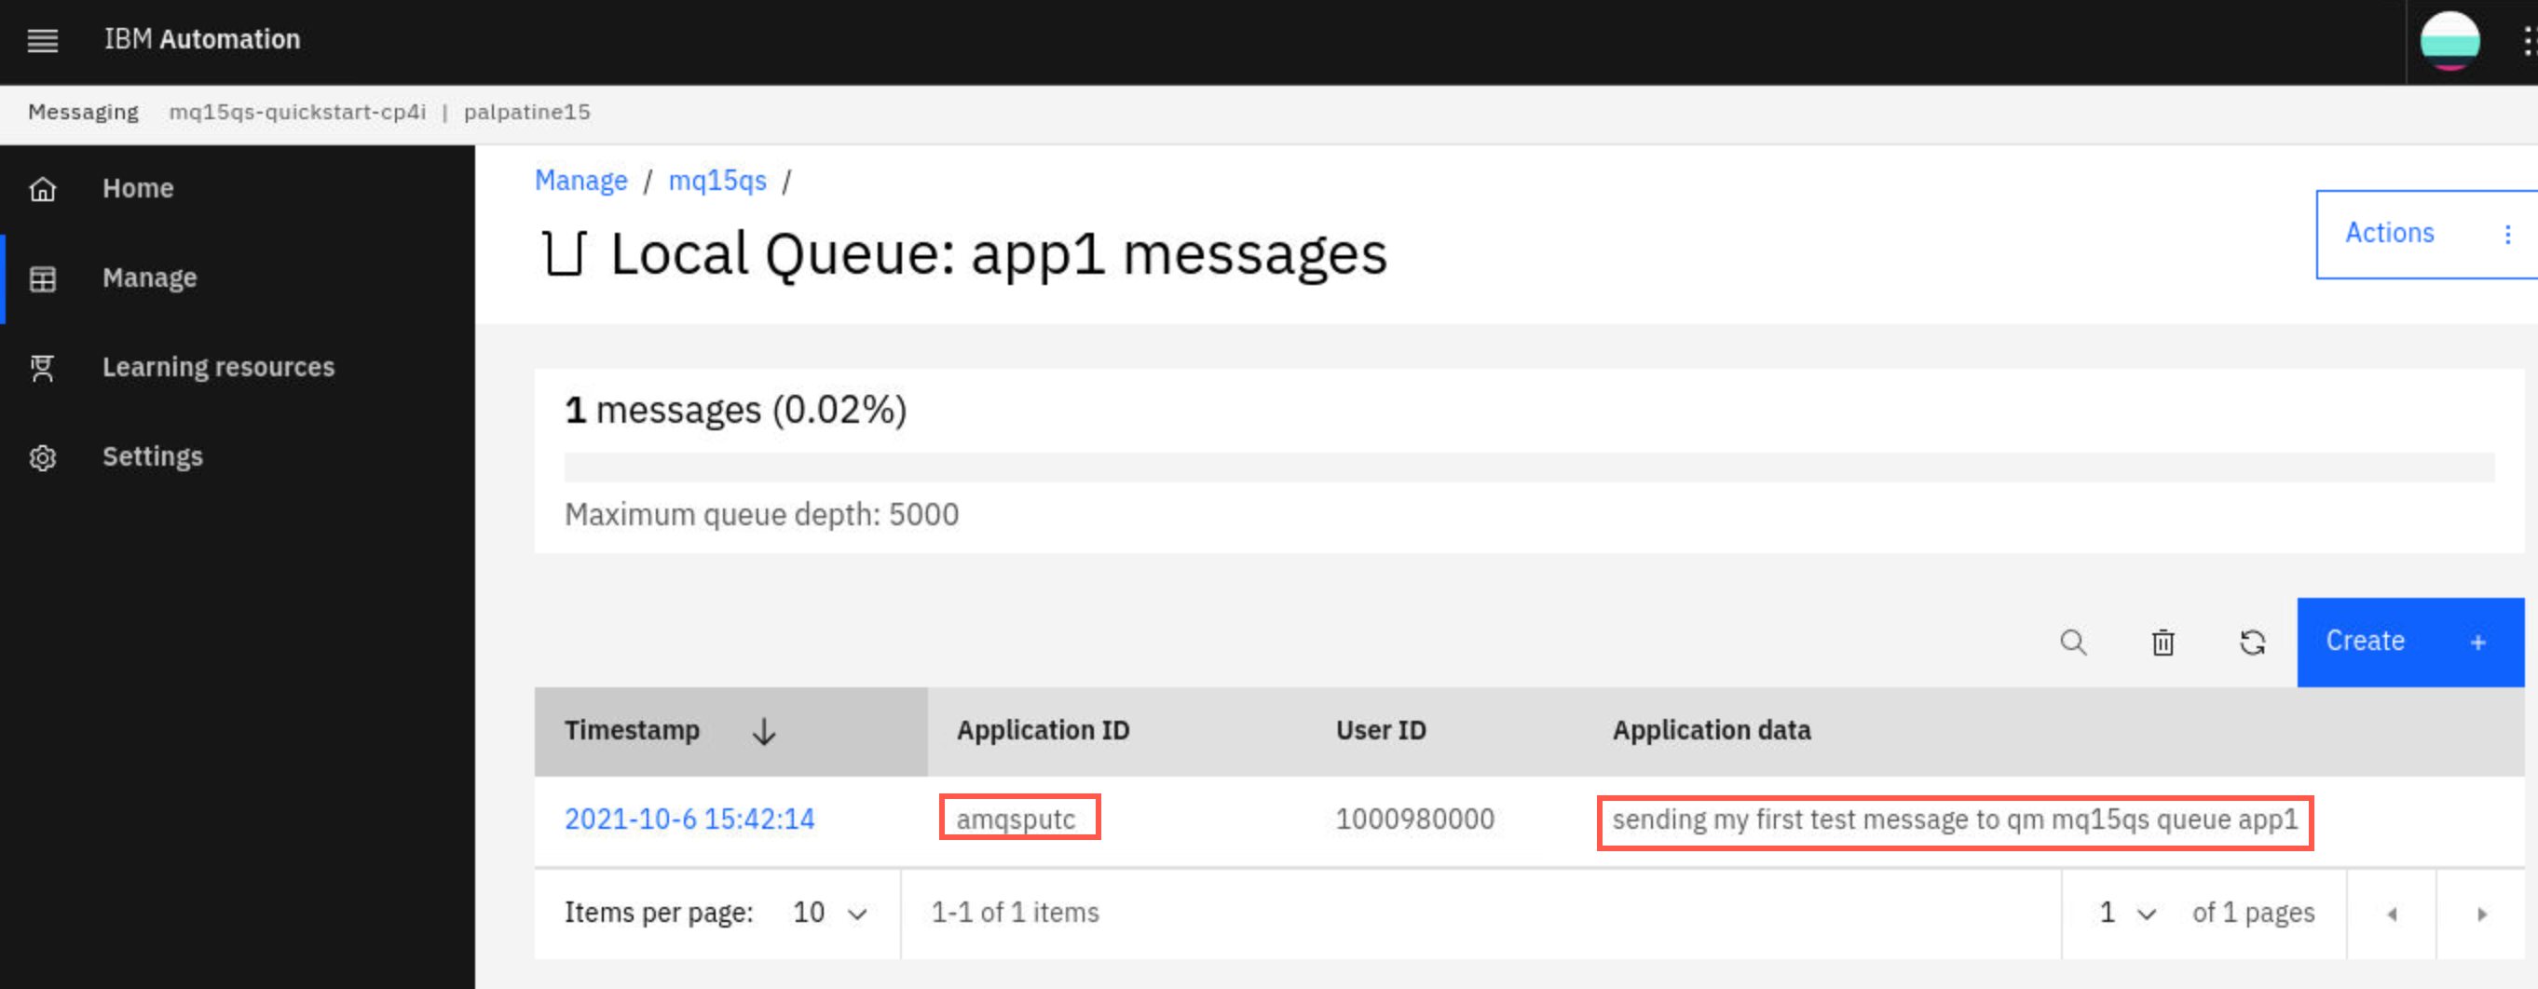Screen dimensions: 2538x989
Task: Click the Settings gear icon
Action: coord(42,458)
